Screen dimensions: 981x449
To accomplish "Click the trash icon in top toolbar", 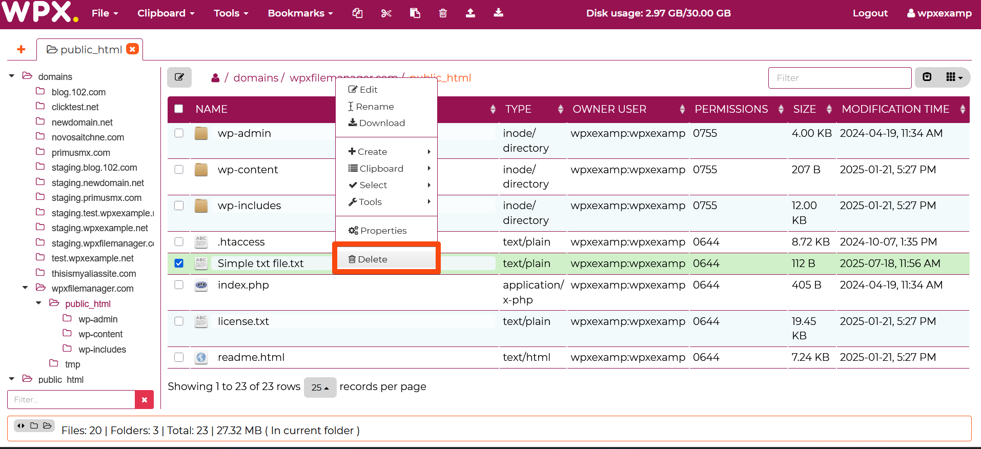I will (443, 13).
